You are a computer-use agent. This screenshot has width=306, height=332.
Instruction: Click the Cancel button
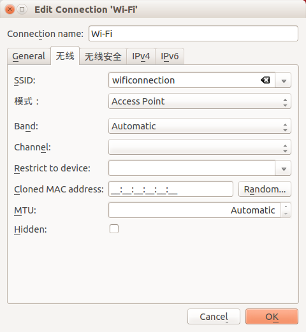pyautogui.click(x=214, y=317)
